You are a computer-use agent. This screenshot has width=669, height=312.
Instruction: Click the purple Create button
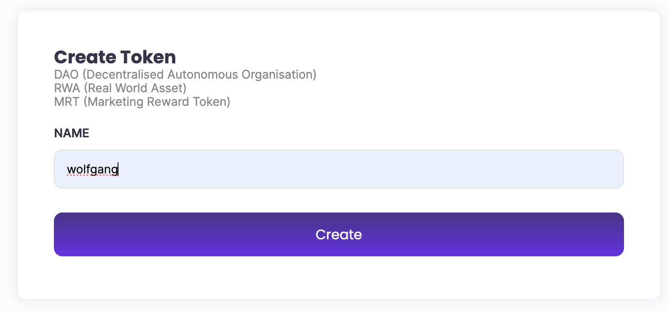338,234
